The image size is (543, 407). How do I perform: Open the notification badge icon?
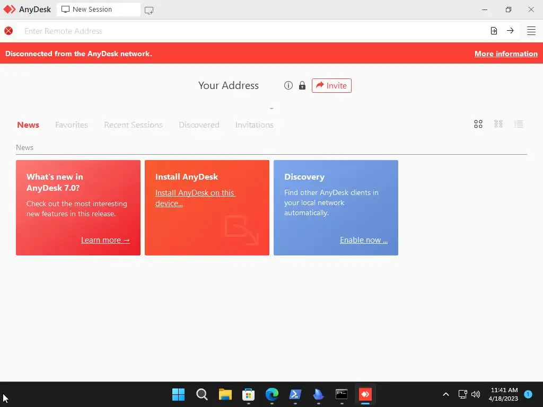[528, 394]
